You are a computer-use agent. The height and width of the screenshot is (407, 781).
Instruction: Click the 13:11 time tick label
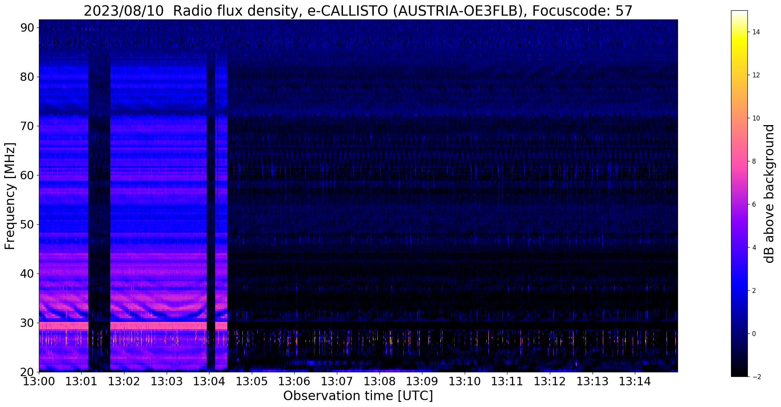(x=507, y=381)
